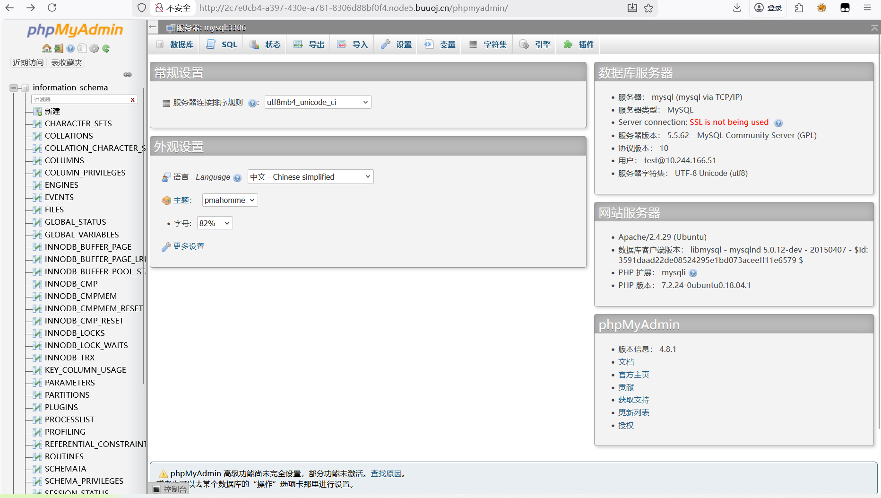Open the theme dropdown showing pmahomme
The width and height of the screenshot is (881, 498).
click(230, 201)
